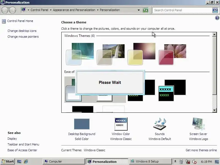Click the Back navigation arrow button

tap(5, 10)
